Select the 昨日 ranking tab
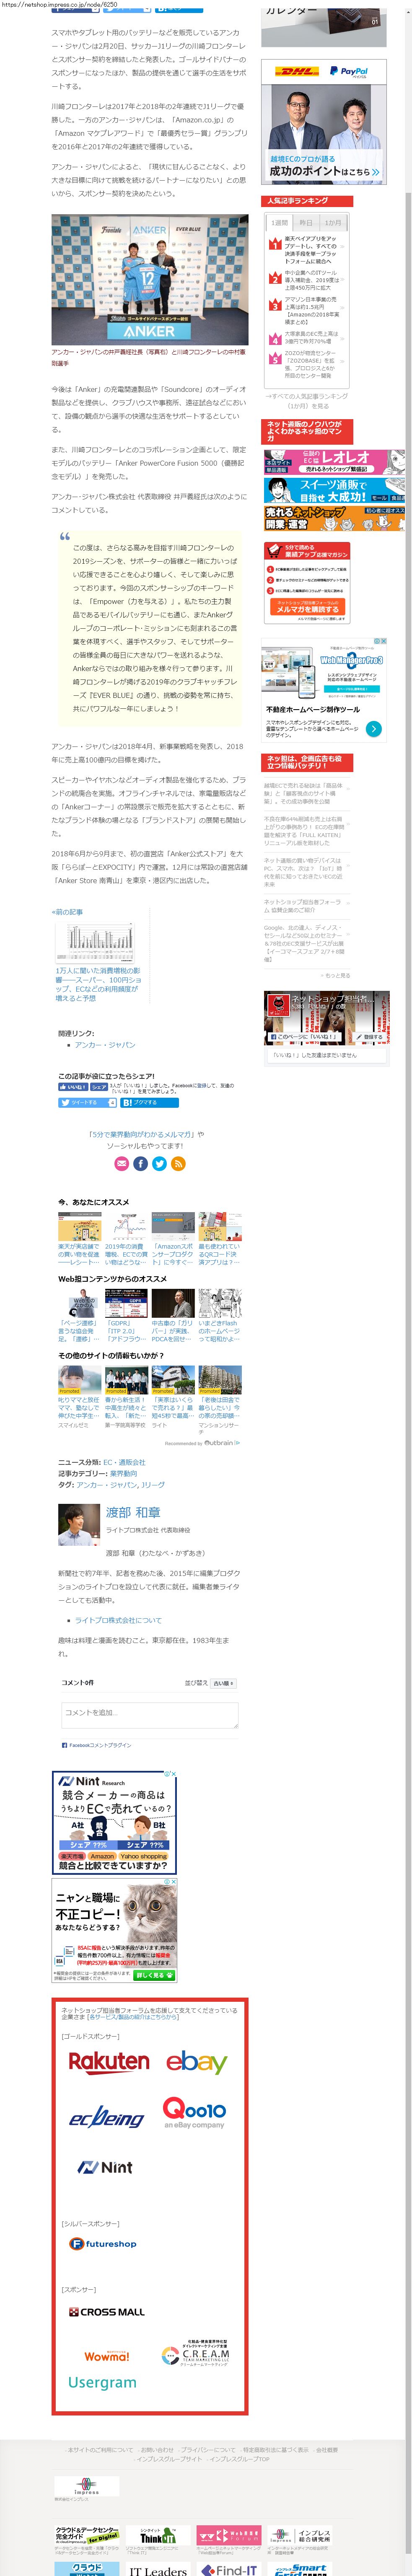Image resolution: width=412 pixels, height=2576 pixels. click(306, 223)
